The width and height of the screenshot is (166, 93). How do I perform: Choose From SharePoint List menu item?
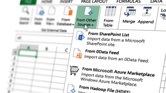click(x=109, y=34)
